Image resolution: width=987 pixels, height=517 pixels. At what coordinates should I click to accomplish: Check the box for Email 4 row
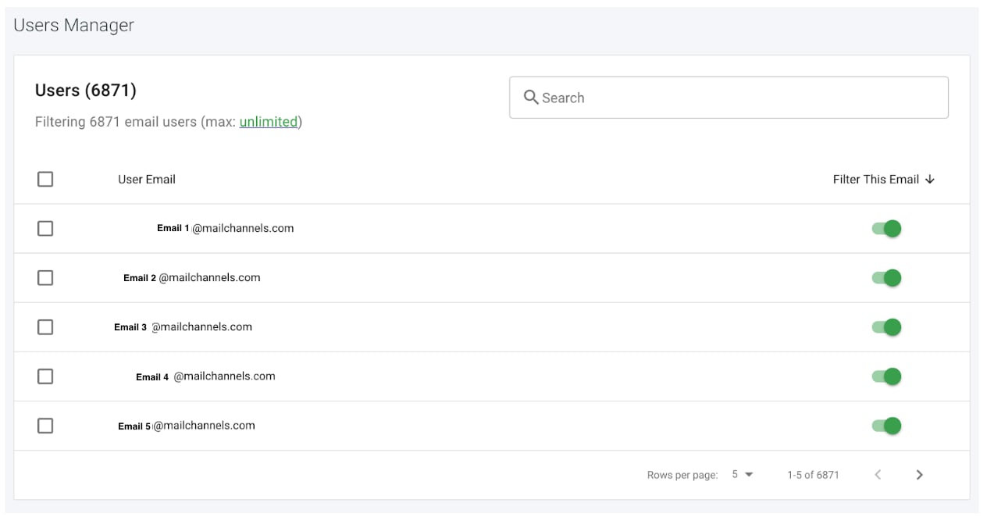[45, 376]
